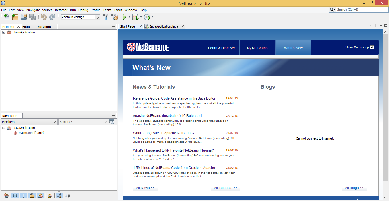Open the All News link
The height and width of the screenshot is (201, 389).
point(145,188)
